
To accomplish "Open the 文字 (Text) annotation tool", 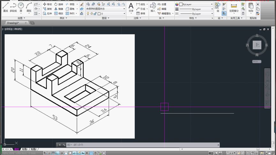I will [131, 8].
